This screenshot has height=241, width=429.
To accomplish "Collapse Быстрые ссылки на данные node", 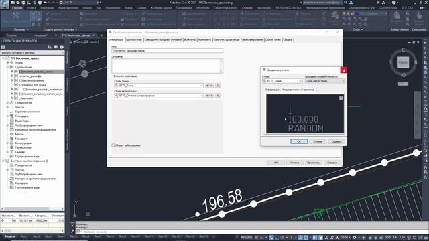I will pos(3,161).
